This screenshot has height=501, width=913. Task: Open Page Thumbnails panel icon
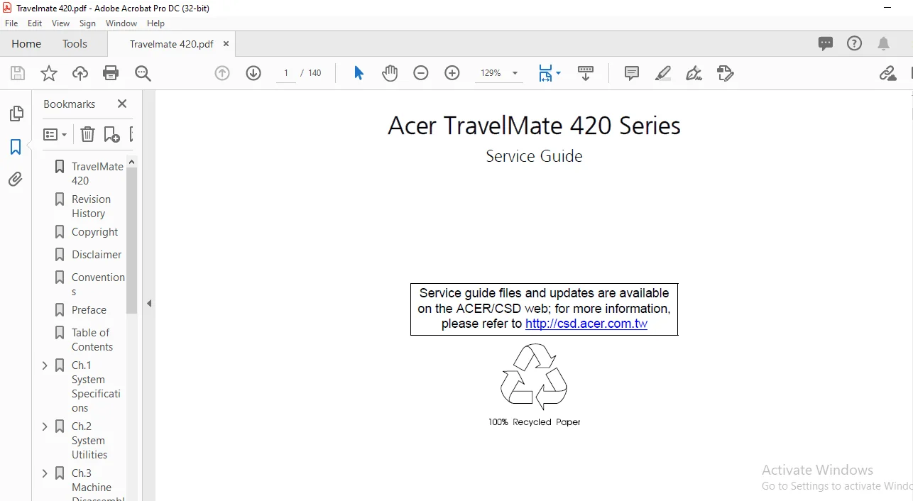point(16,114)
